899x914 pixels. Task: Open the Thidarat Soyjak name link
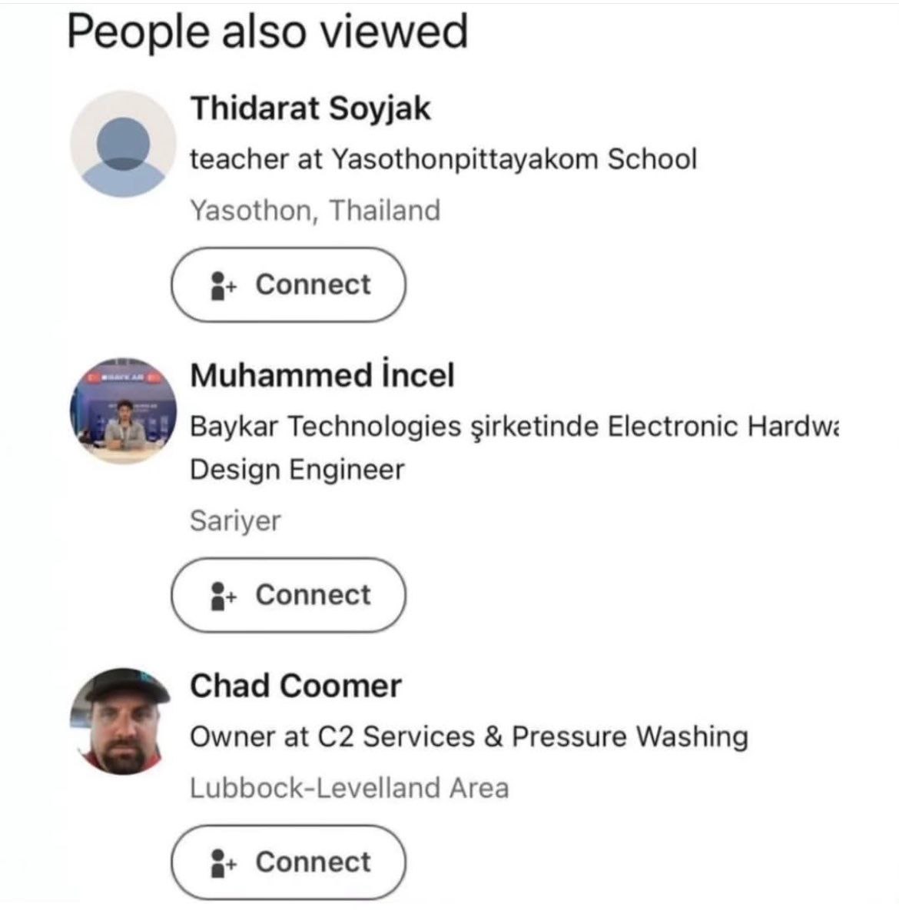[310, 108]
